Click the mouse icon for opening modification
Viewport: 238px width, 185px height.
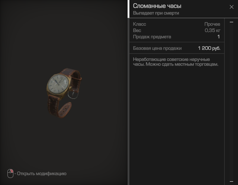(x=10, y=174)
